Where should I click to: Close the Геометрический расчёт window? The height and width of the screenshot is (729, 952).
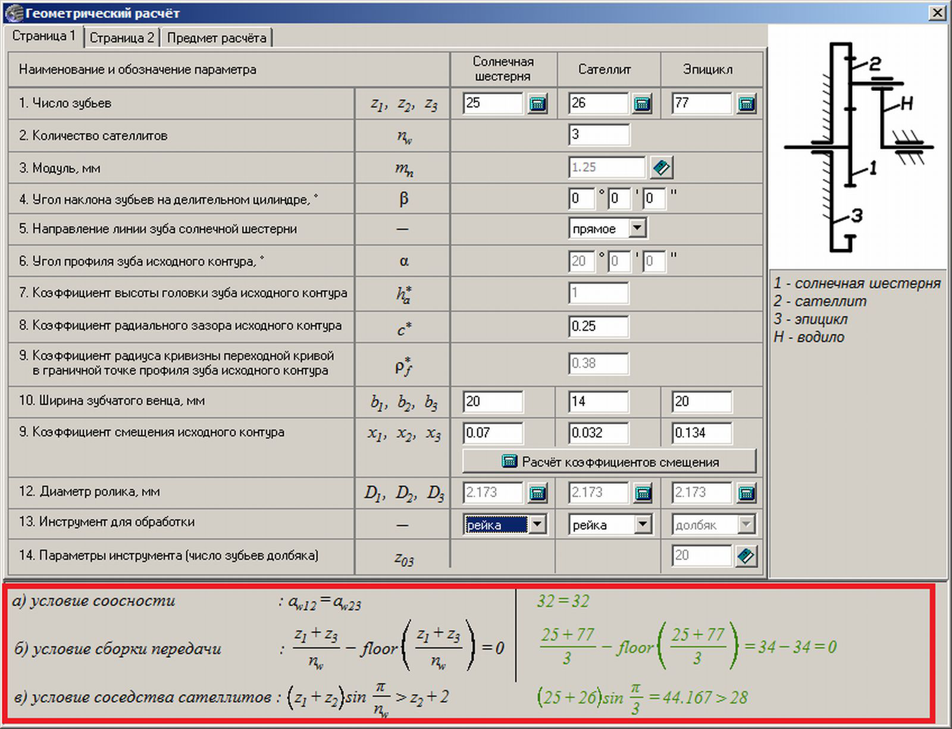(x=937, y=12)
